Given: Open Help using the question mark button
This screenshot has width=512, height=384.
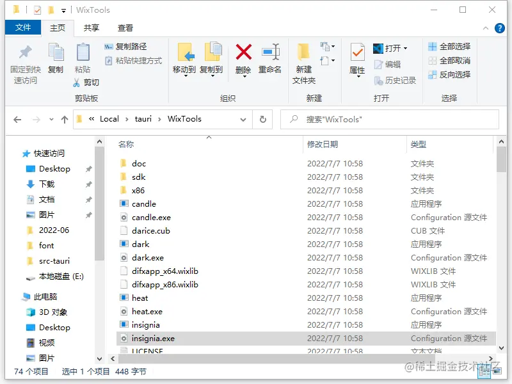Looking at the screenshot, I should (500, 28).
